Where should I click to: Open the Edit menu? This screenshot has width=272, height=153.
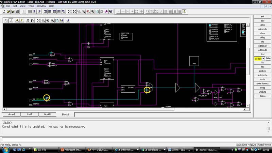tap(15, 6)
